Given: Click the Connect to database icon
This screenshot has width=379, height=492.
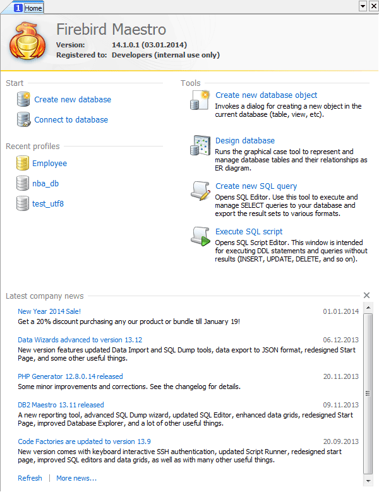Looking at the screenshot, I should [23, 120].
